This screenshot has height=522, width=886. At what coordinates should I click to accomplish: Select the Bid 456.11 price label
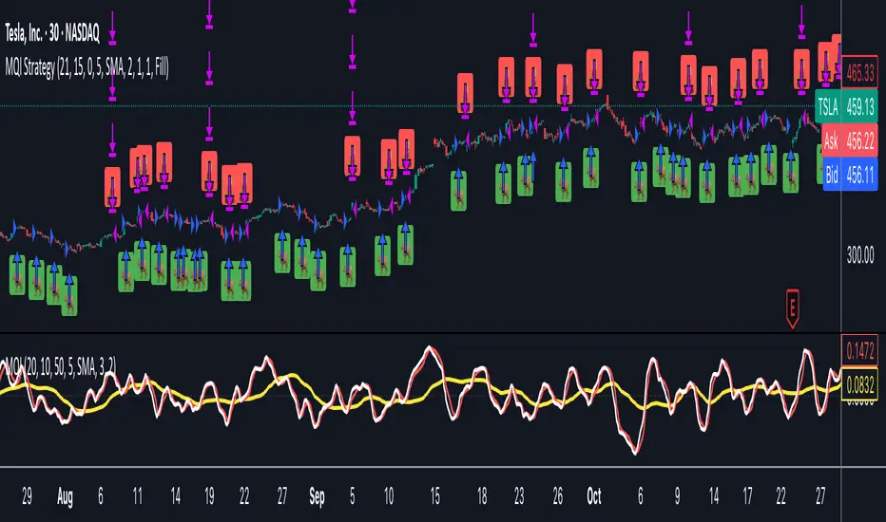point(850,176)
